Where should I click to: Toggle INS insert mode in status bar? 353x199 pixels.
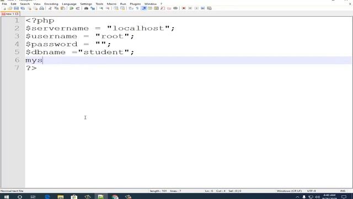click(x=343, y=191)
